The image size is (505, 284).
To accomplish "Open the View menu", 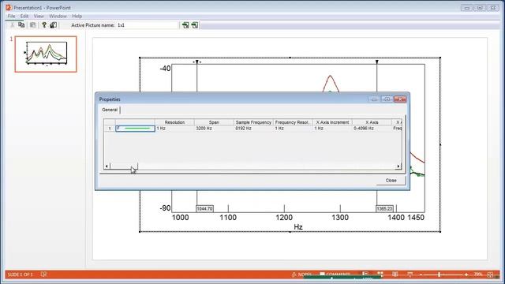I will 39,16.
